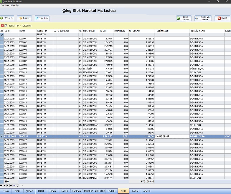Click the navigator refresh icon

pyautogui.click(x=14, y=185)
